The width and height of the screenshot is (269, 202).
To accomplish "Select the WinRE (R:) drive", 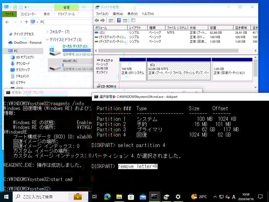I will [x=71, y=65].
